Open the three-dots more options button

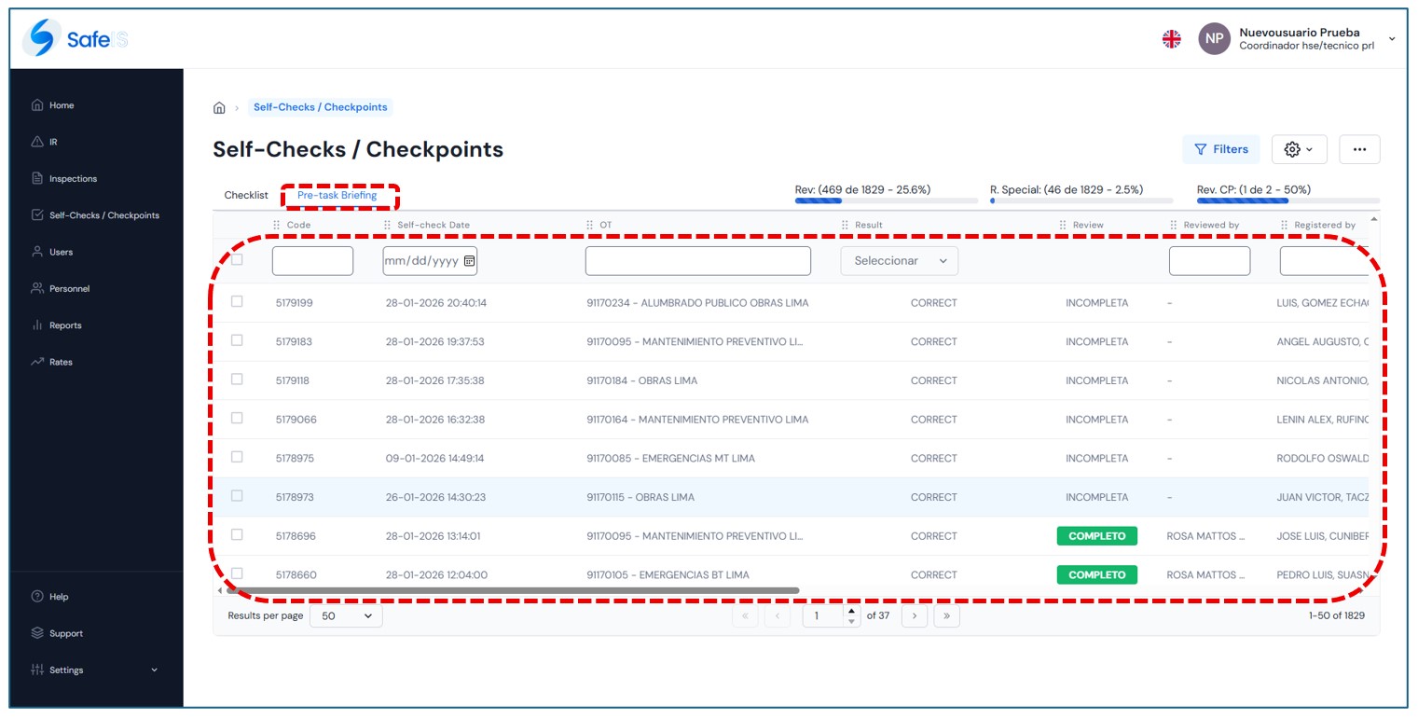(1359, 149)
